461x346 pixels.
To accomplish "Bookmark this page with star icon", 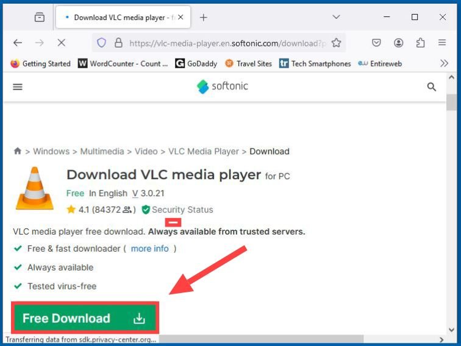I will (x=336, y=43).
